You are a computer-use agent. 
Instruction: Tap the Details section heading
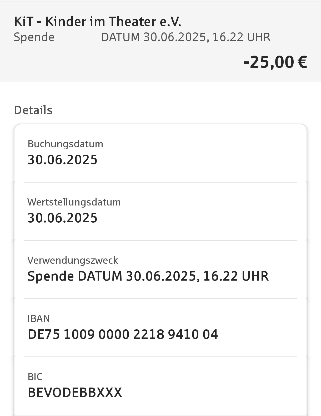tap(33, 110)
